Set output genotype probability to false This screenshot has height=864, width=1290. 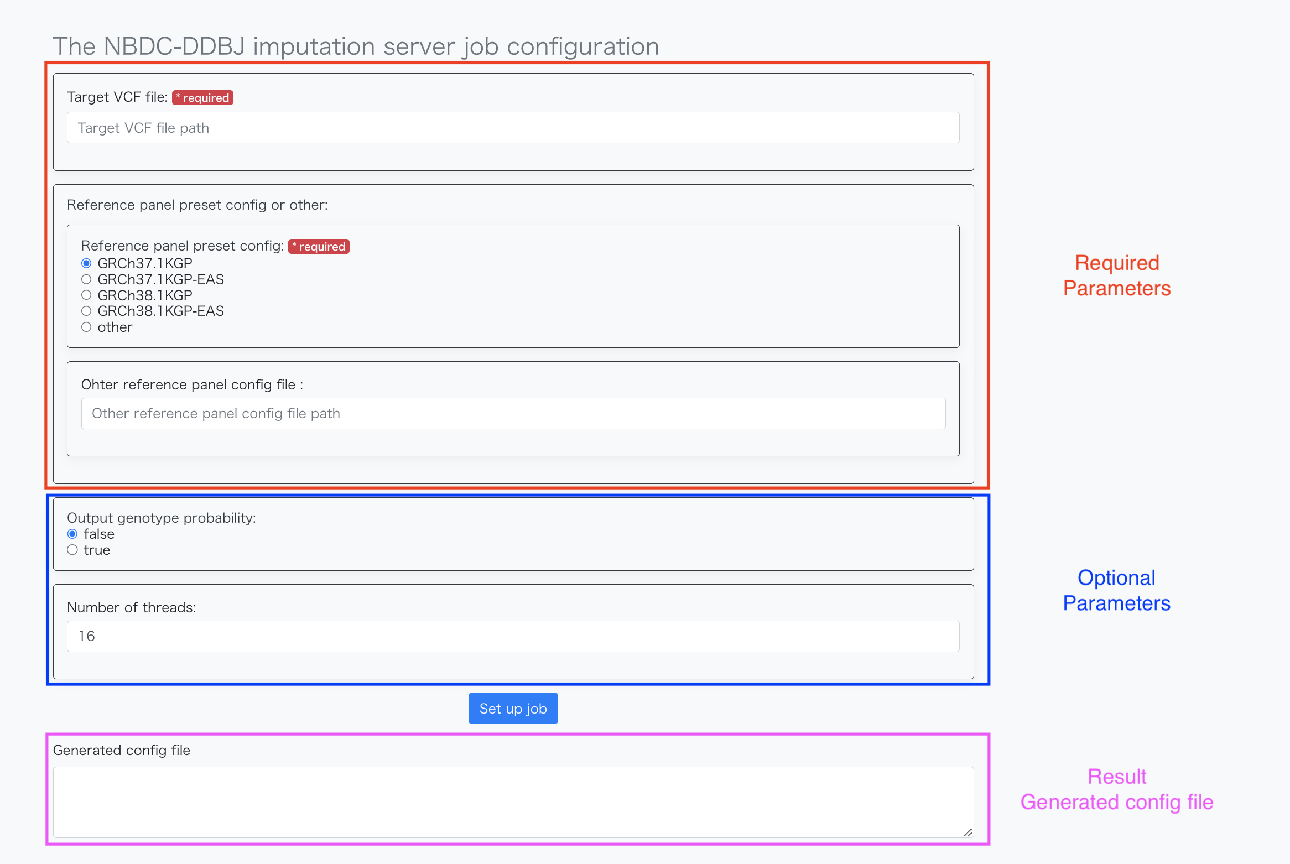(72, 534)
